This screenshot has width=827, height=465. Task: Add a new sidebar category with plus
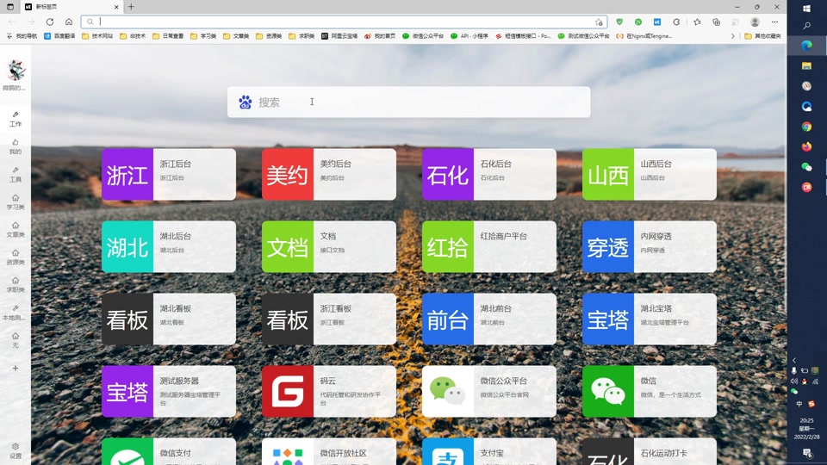pos(16,368)
